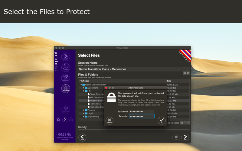Click the progress bar under Ready
This screenshot has height=151, width=242.
[x=134, y=130]
